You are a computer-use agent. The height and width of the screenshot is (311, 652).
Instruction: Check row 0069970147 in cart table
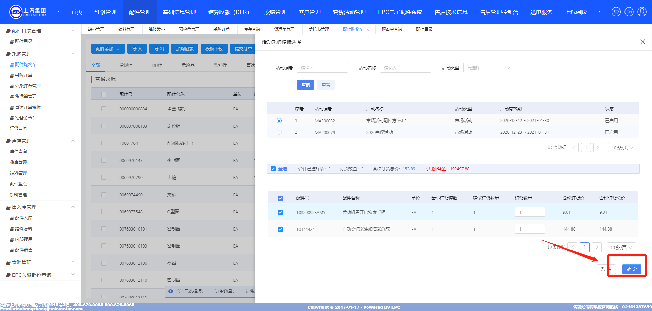point(104,160)
